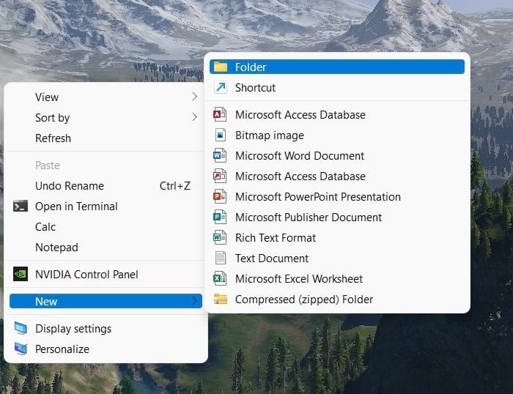Viewport: 513px width, 394px height.
Task: Click the NVIDIA Control Panel icon
Action: point(21,275)
